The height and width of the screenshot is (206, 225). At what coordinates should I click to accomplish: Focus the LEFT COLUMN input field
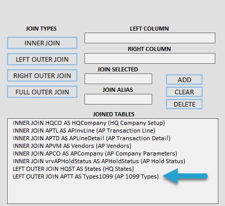[150, 38]
